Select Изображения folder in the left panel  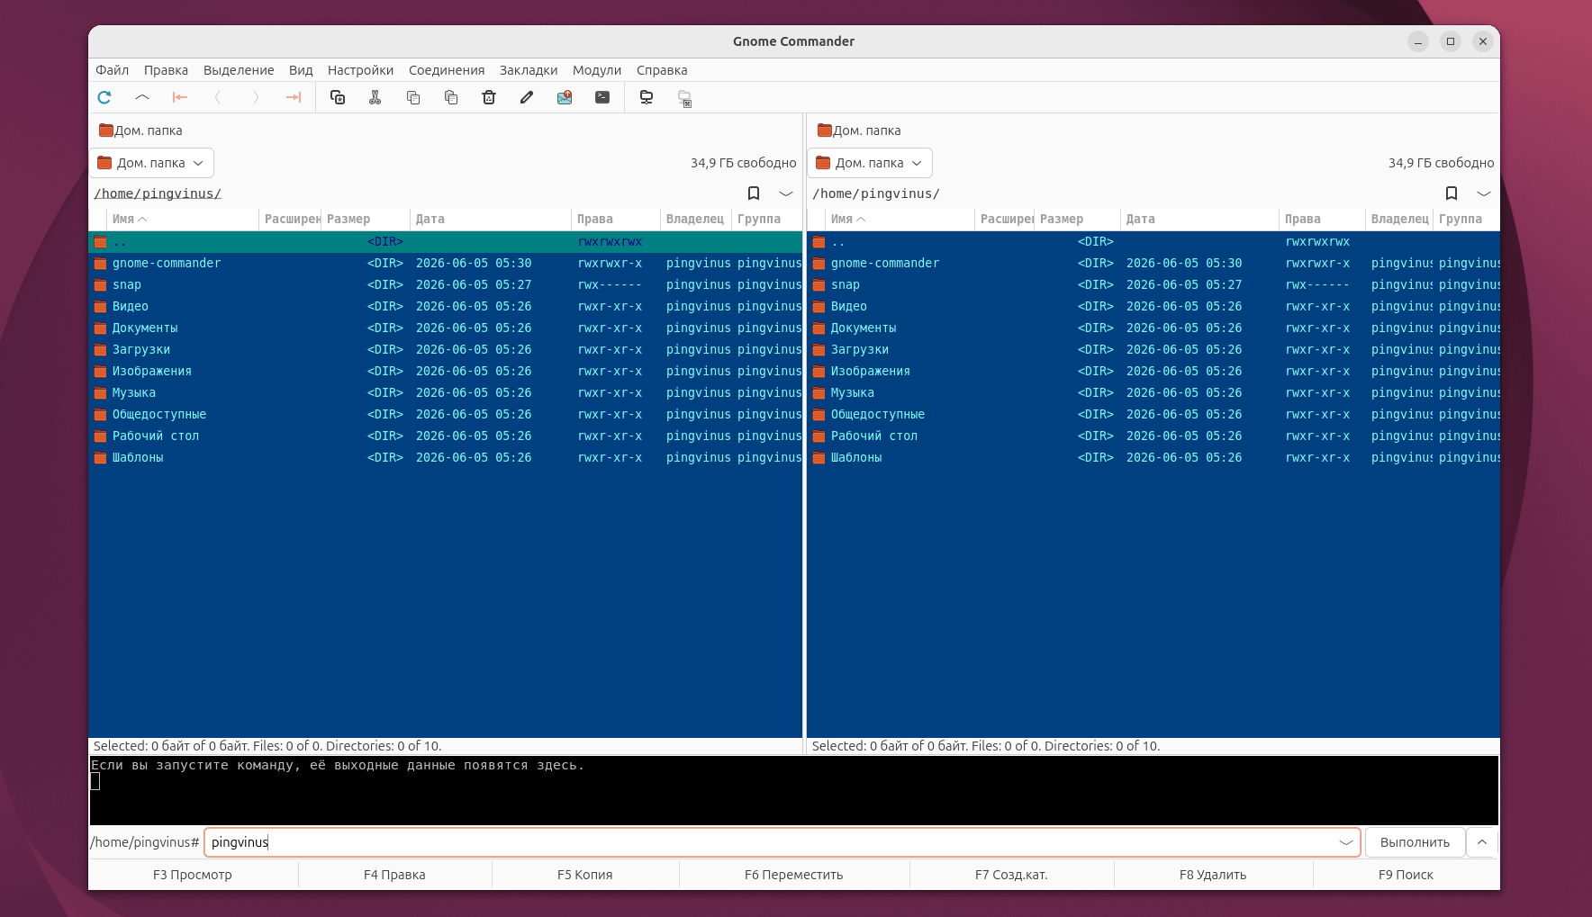coord(445,372)
